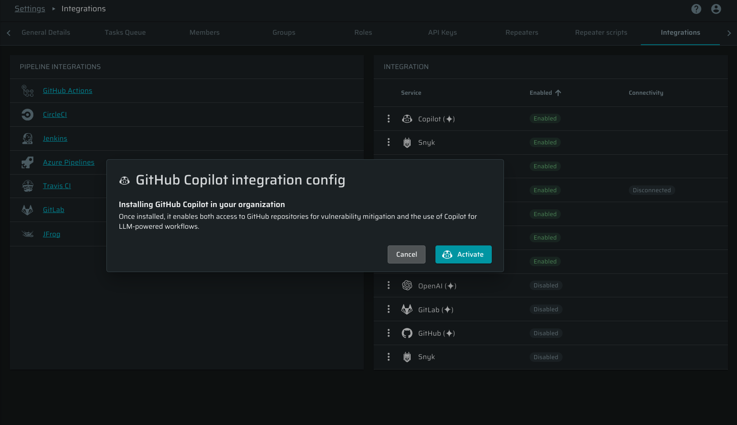737x425 pixels.
Task: Go back to Settings via breadcrumb
Action: (30, 9)
